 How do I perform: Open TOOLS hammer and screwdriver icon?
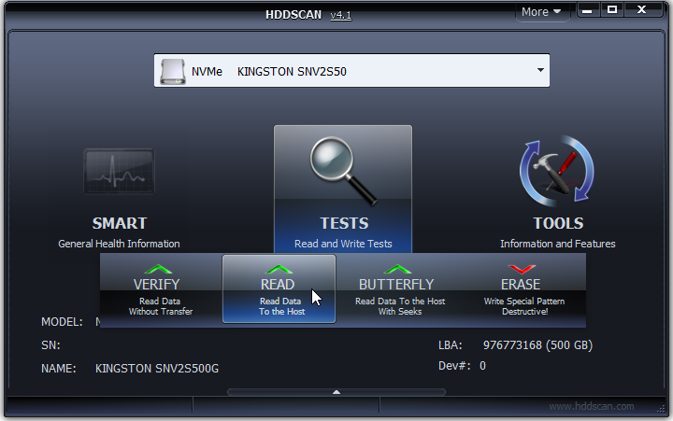(x=557, y=171)
